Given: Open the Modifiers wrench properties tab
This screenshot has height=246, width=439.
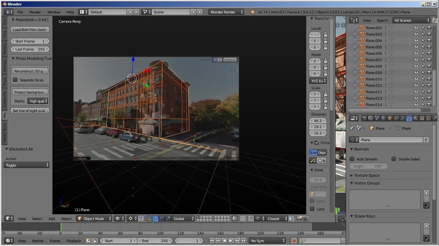Looking at the screenshot, I should [x=403, y=118].
